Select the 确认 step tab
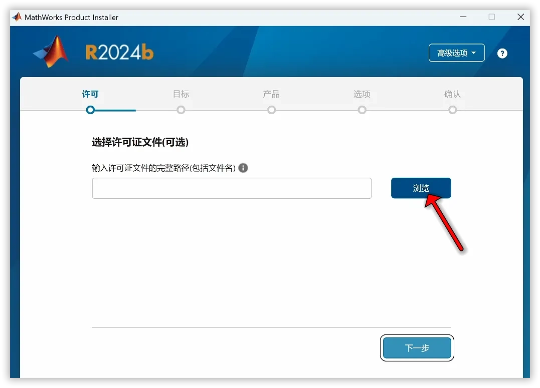The image size is (540, 388). point(453,94)
